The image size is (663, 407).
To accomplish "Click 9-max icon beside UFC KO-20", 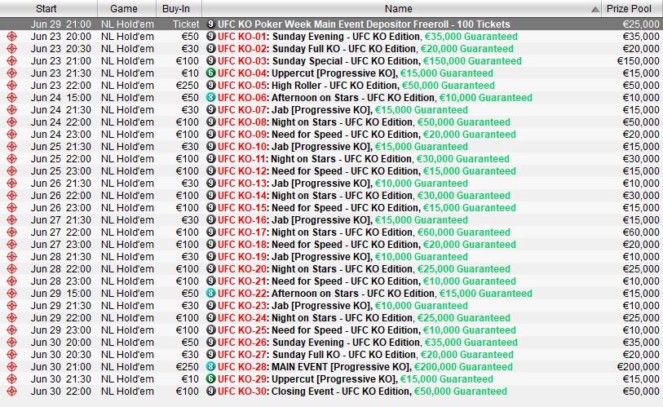I will click(x=210, y=269).
